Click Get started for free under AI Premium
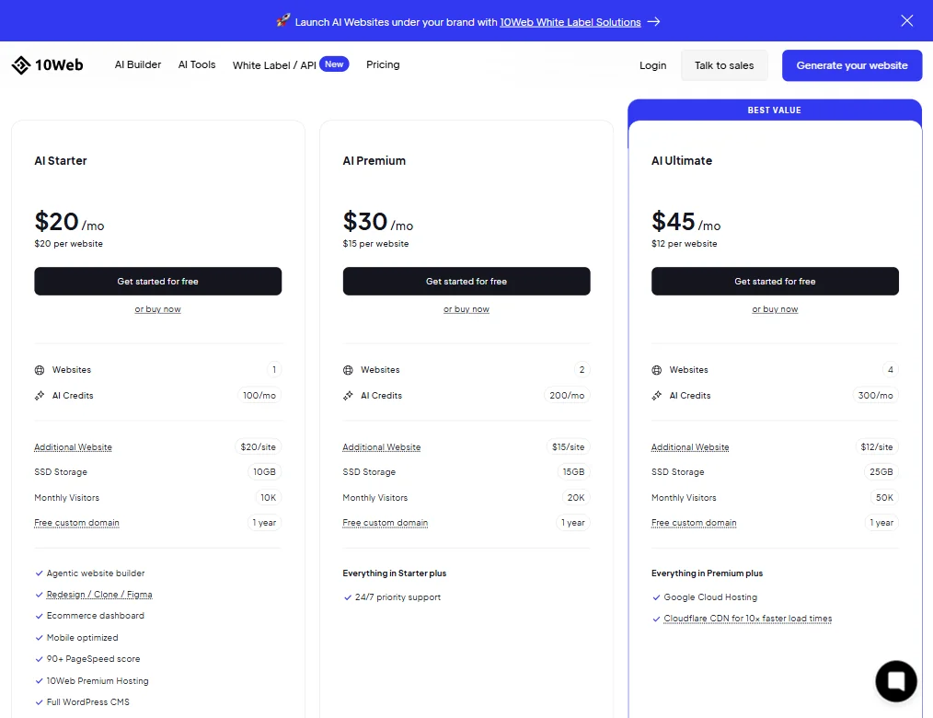933x718 pixels. point(466,281)
